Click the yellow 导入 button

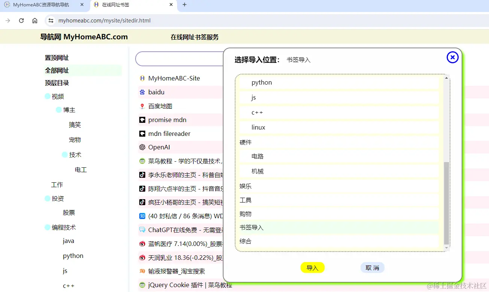coord(312,267)
